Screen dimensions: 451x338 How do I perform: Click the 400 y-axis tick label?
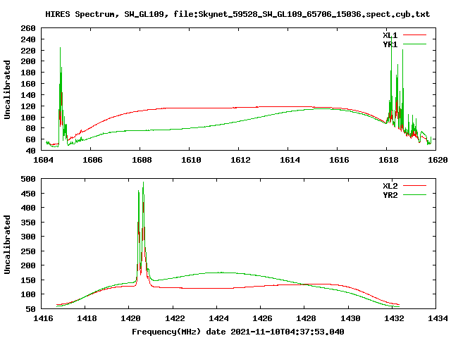(28, 208)
